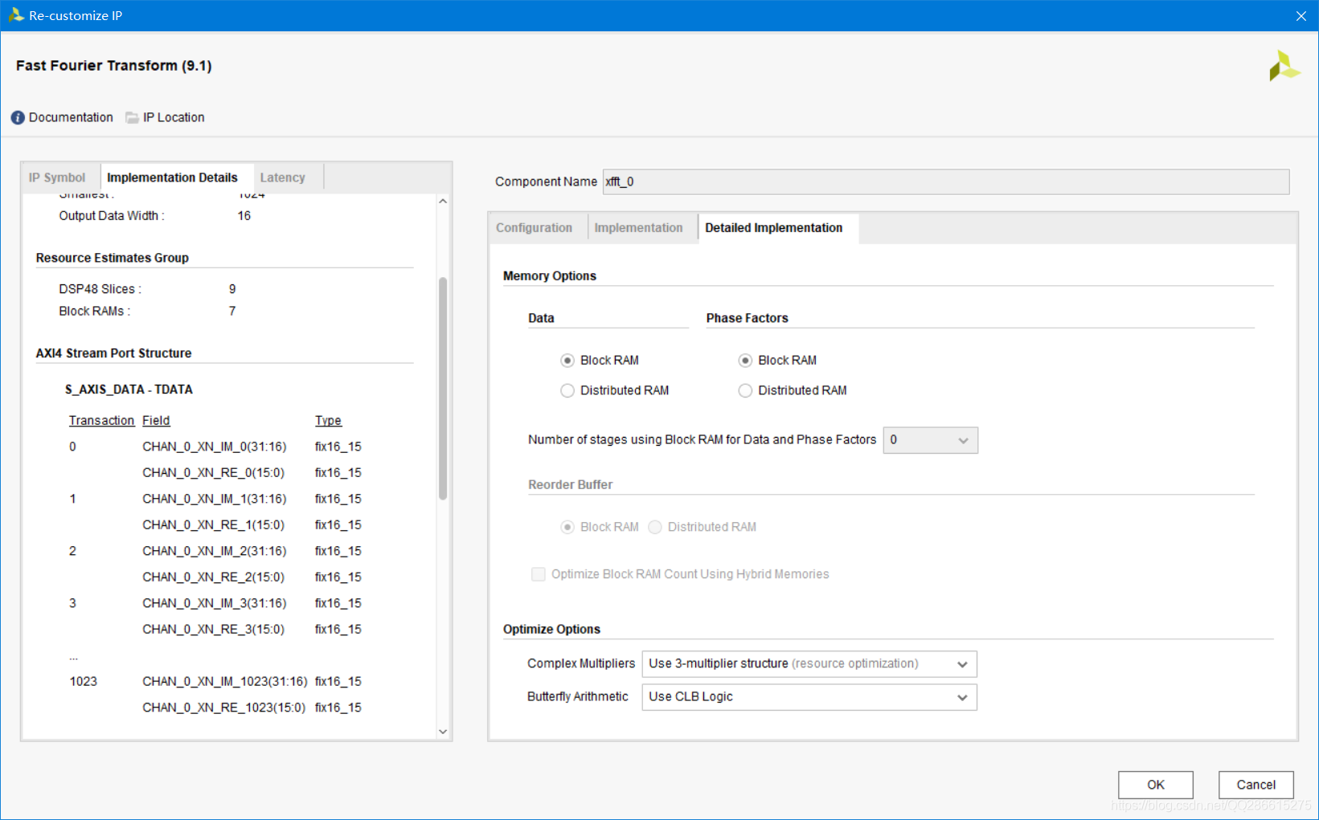Select CHAN_0_XN_RE_1023(15:0) field
The image size is (1319, 820).
[224, 708]
